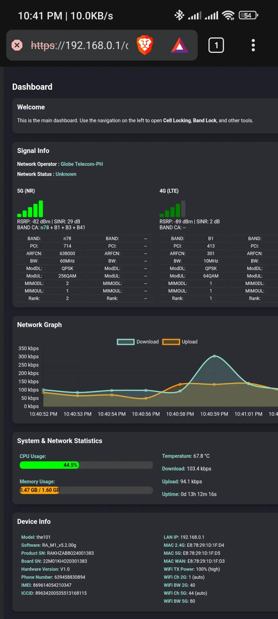
Task: Click the Temperature 67.8 °C reading
Action: click(x=186, y=456)
